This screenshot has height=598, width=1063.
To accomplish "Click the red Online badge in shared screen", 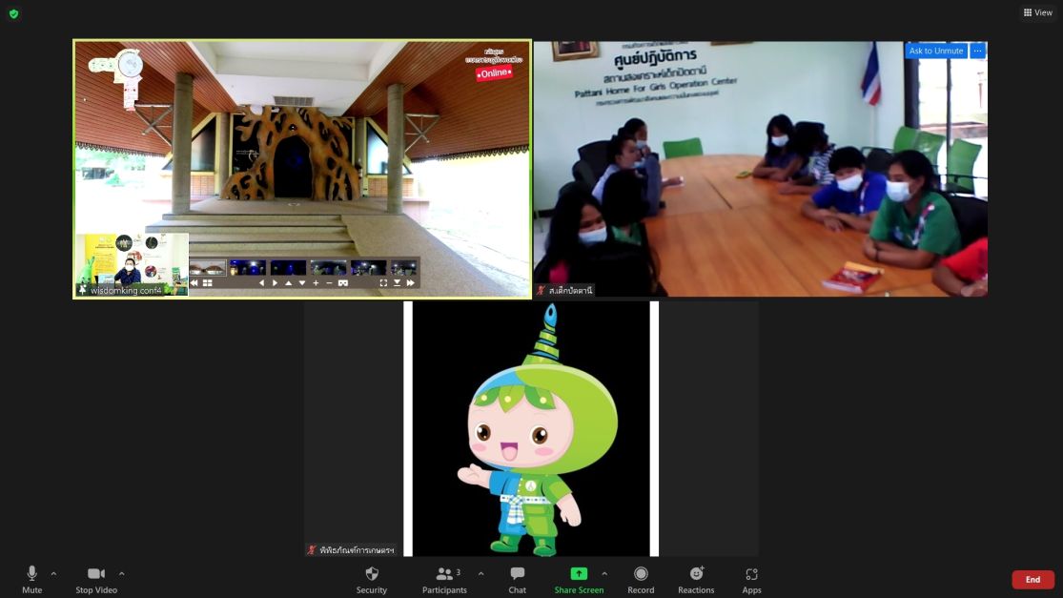I will coord(494,73).
